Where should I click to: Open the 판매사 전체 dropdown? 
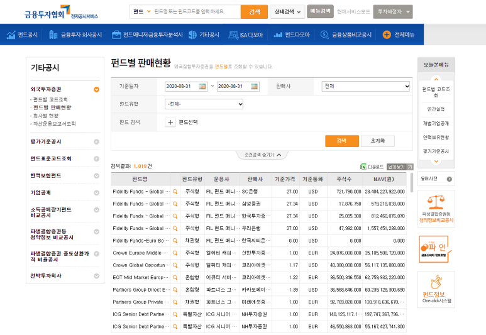[366, 87]
